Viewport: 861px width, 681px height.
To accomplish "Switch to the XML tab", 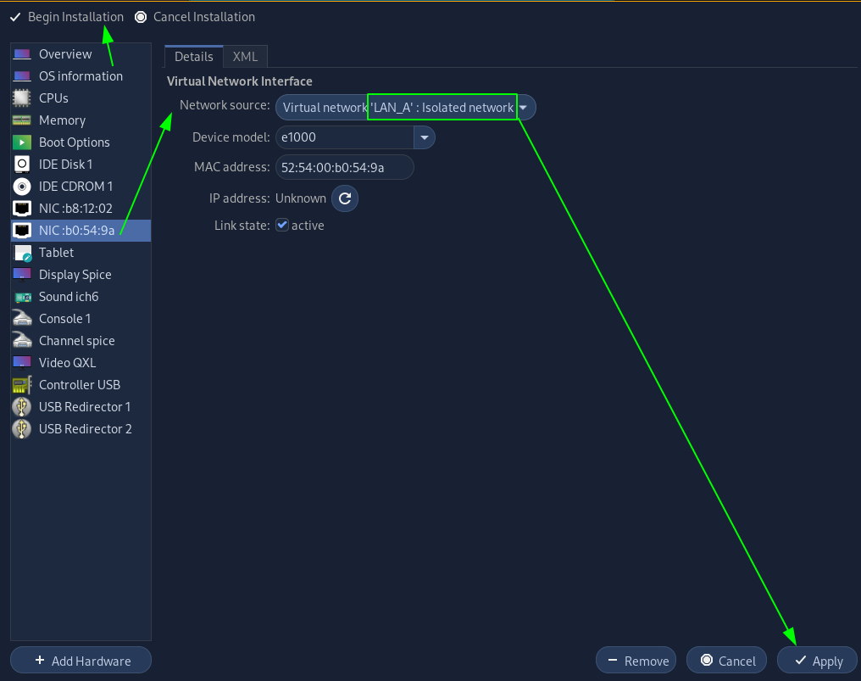I will 245,57.
